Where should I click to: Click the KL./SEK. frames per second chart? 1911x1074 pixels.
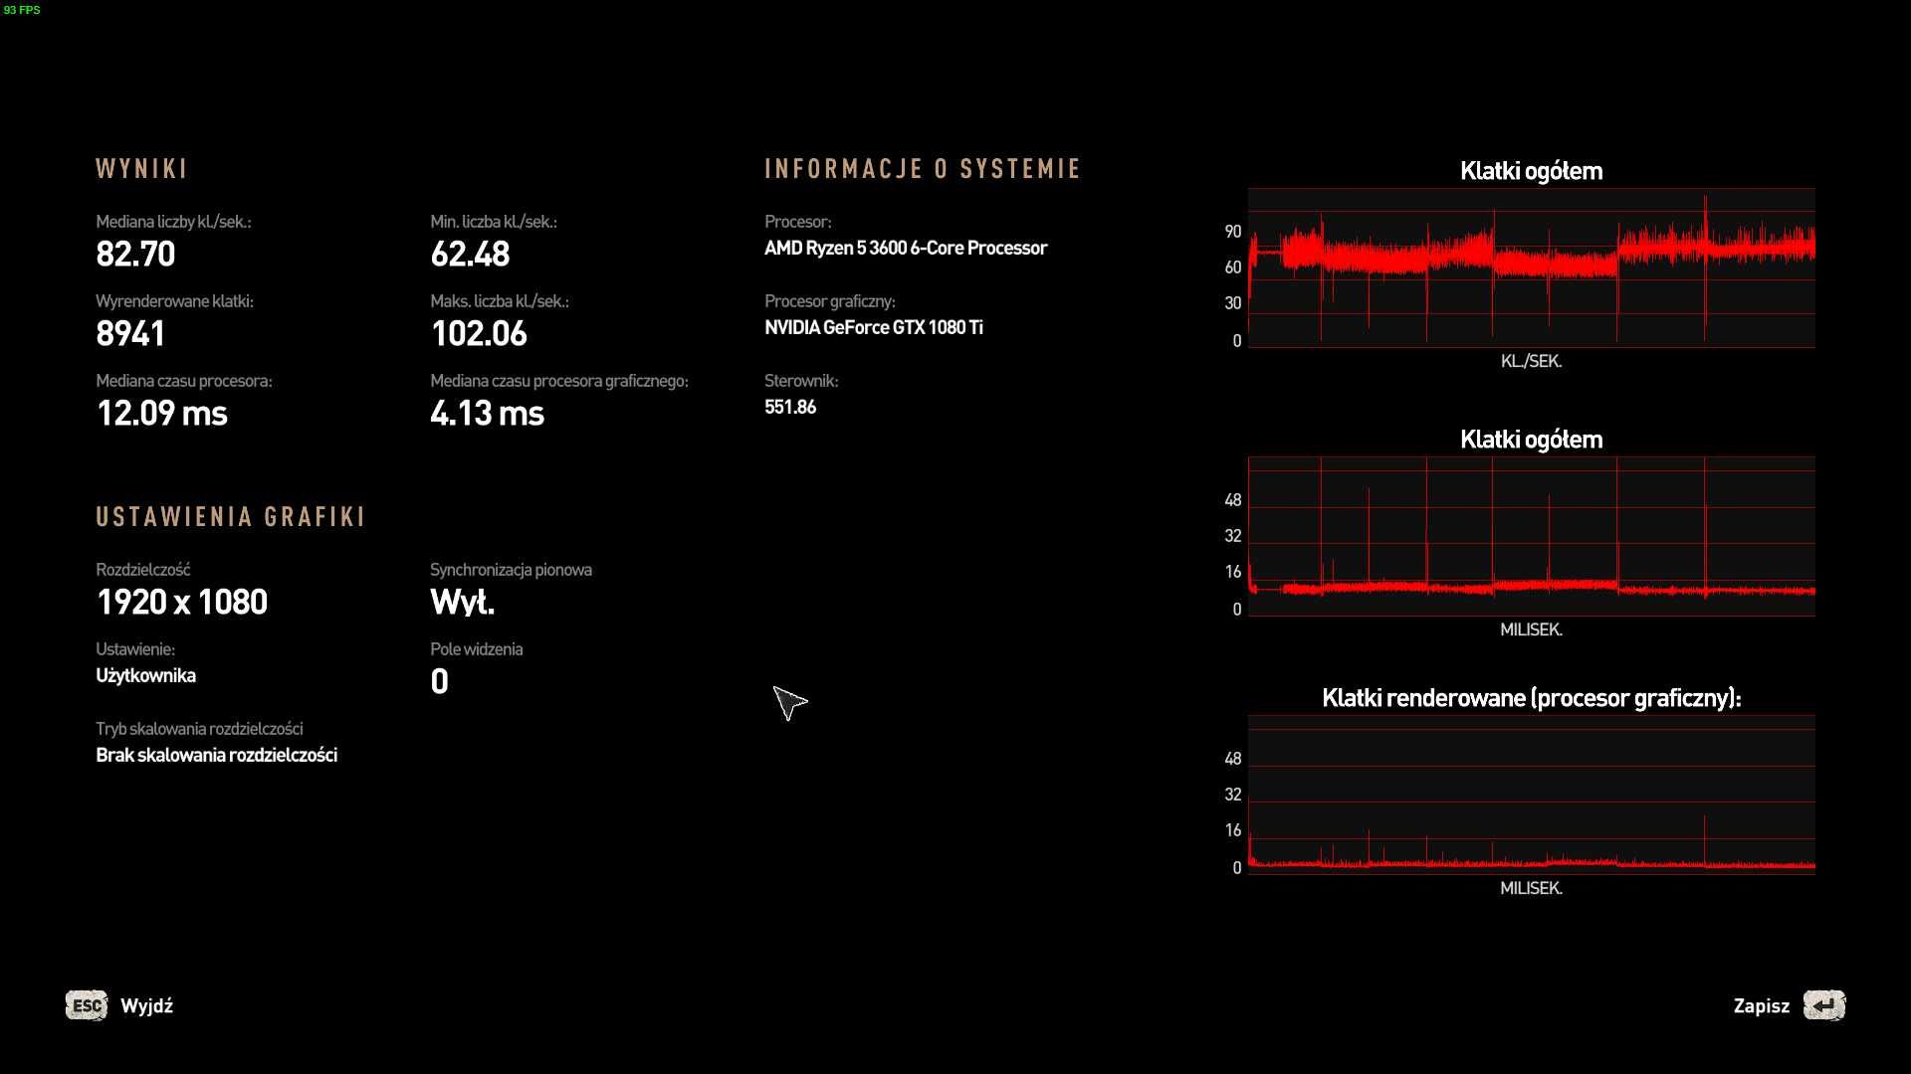pyautogui.click(x=1531, y=268)
